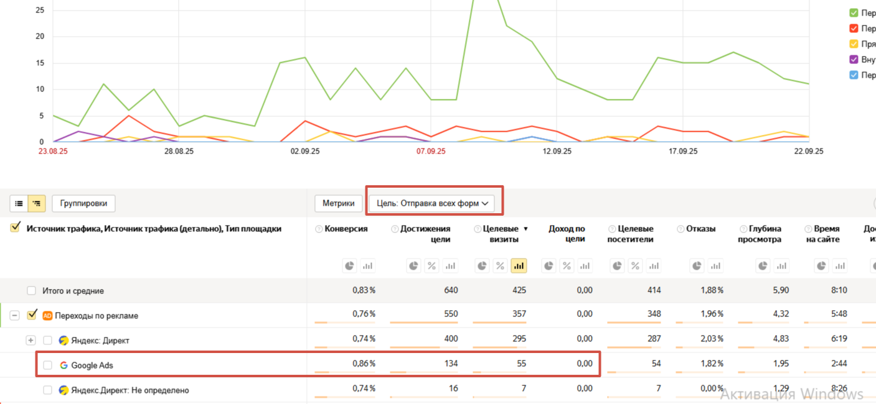Collapse the Переходы по рекламе group

tap(15, 316)
